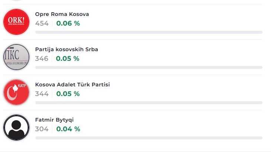Click the 346 vote count

click(x=42, y=59)
